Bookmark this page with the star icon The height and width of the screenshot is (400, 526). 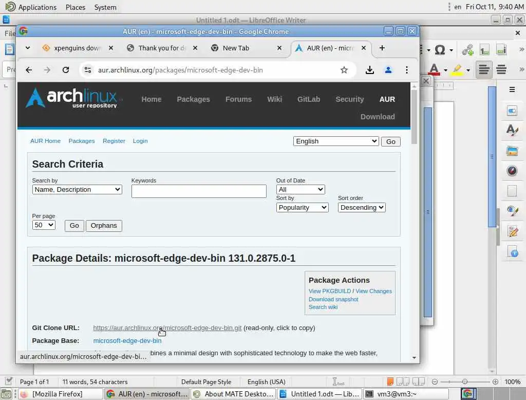(x=344, y=70)
